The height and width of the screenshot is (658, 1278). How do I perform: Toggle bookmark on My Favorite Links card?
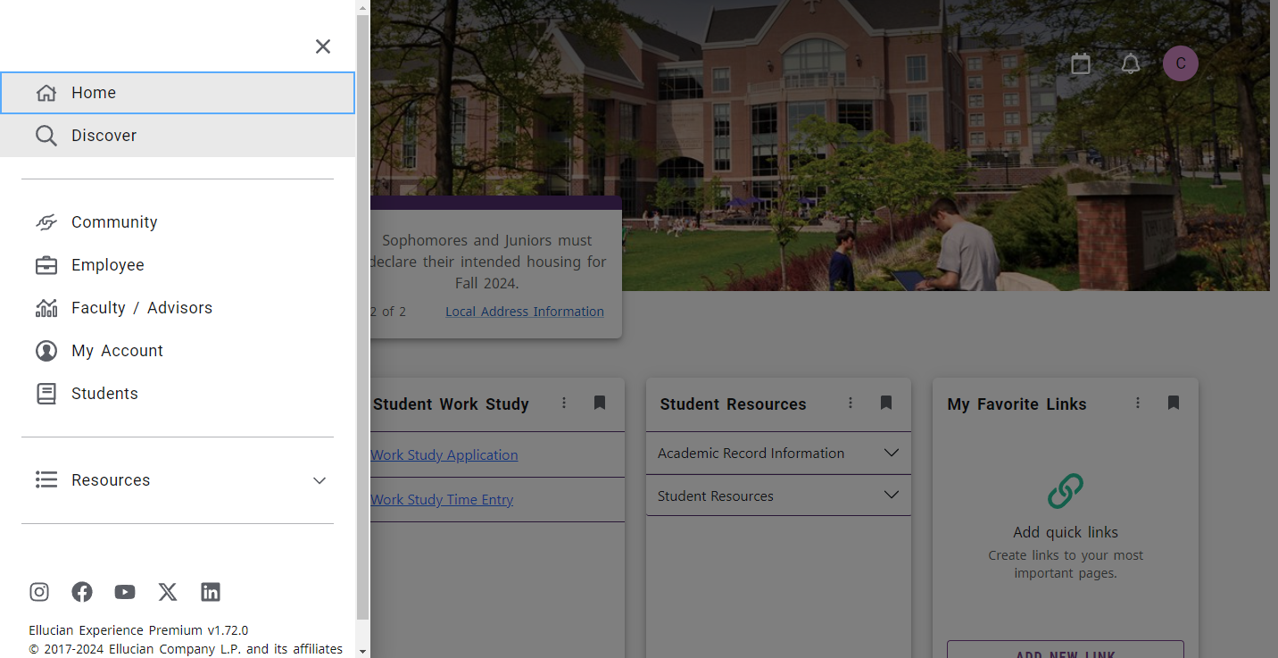(1174, 404)
